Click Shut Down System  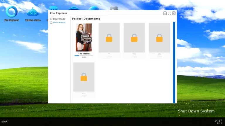pos(196,111)
